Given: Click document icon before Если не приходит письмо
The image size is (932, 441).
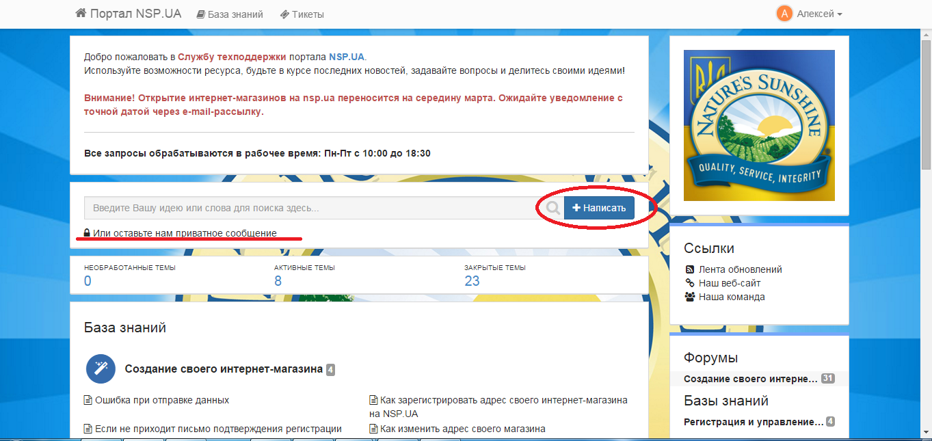Looking at the screenshot, I should (x=88, y=429).
